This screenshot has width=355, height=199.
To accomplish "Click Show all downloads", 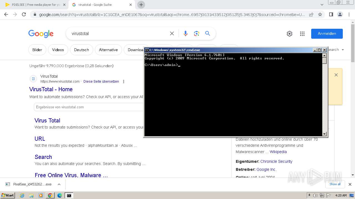I will click(x=335, y=184).
